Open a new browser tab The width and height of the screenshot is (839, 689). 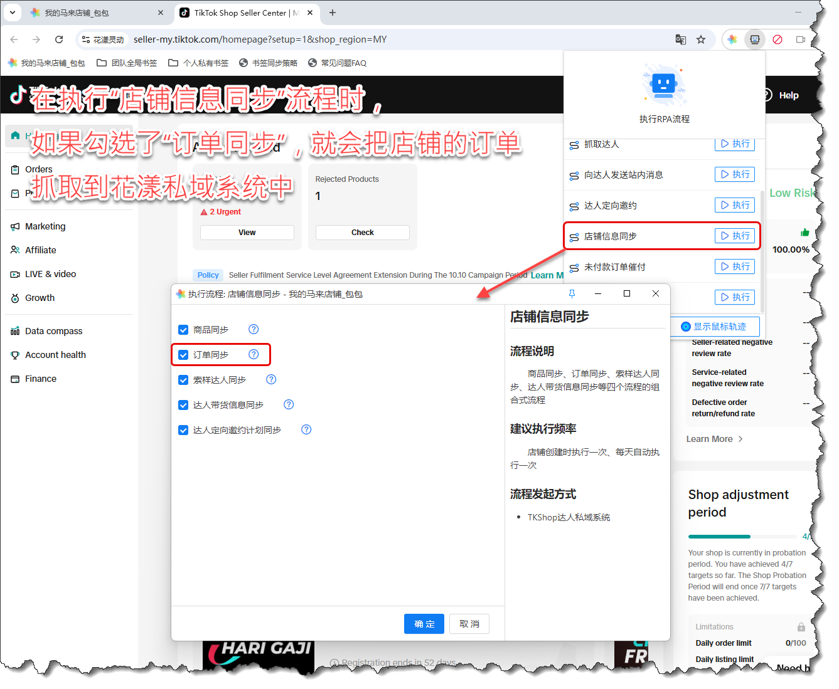(x=333, y=13)
